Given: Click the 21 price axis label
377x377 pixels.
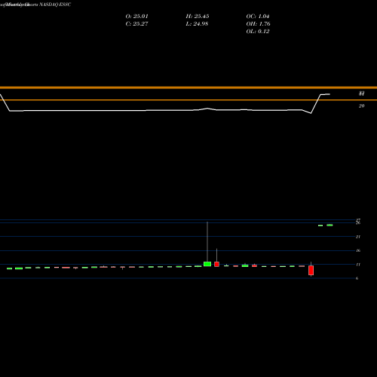Looking at the screenshot, I should click(x=358, y=237).
